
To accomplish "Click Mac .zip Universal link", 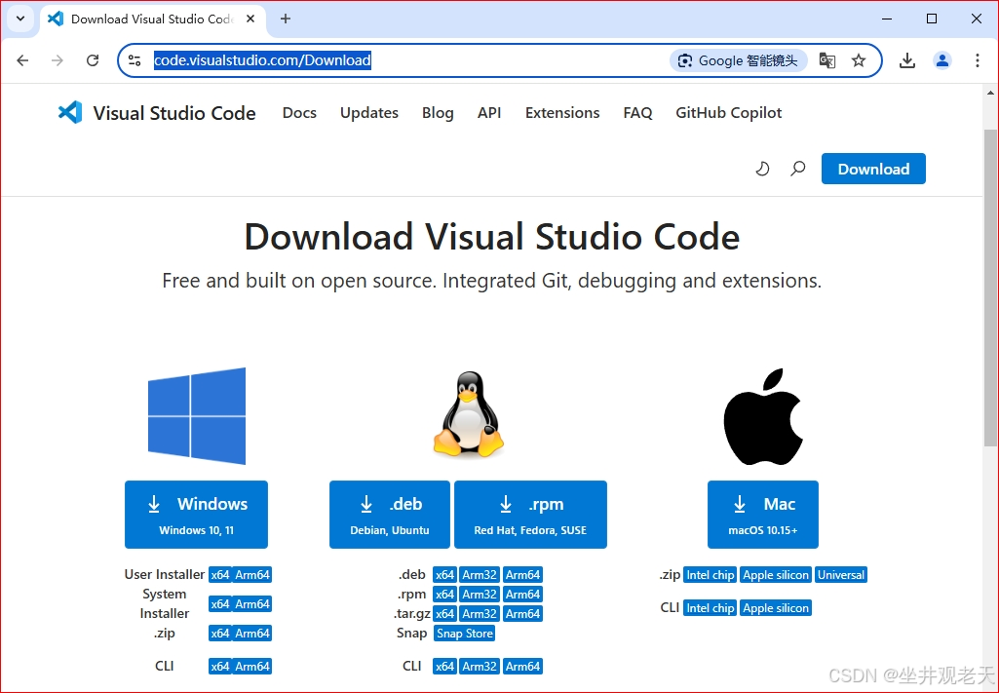I will (x=841, y=574).
